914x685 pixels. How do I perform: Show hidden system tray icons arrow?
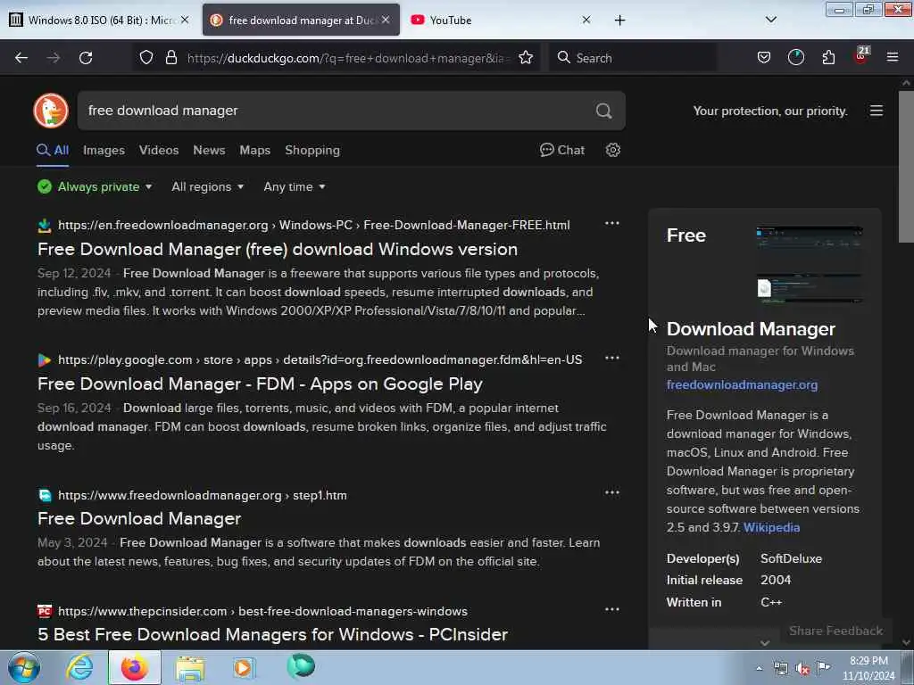click(x=759, y=669)
